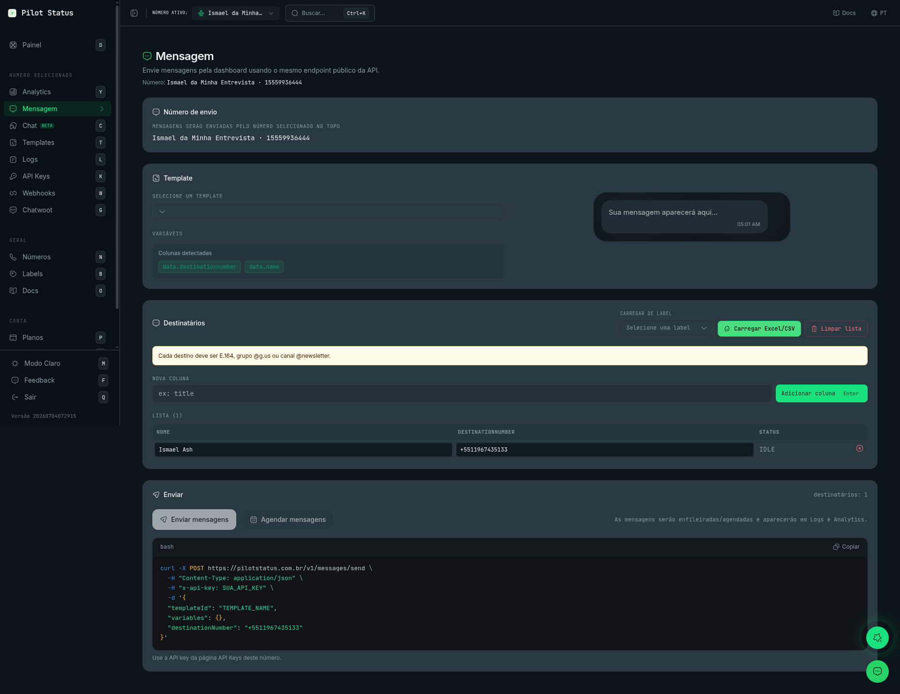Click the sidebar scrollbar

117,157
